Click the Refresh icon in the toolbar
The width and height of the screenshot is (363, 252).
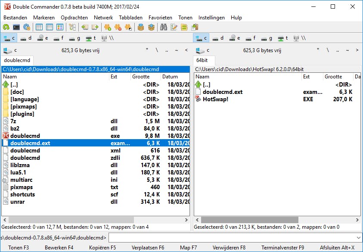tap(6, 27)
